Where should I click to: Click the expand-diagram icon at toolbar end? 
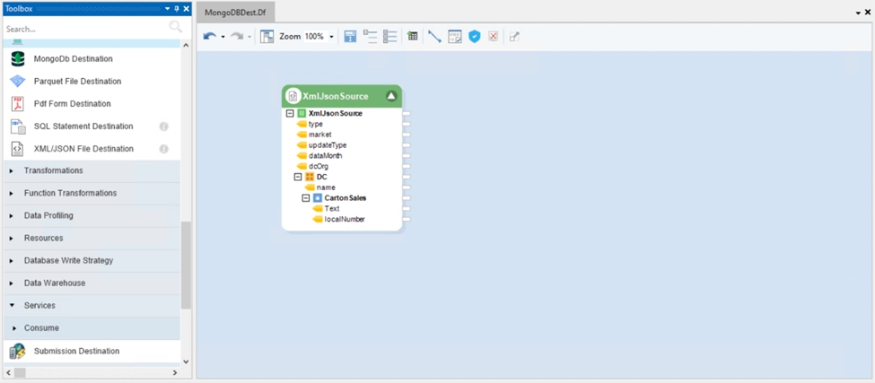coord(514,36)
